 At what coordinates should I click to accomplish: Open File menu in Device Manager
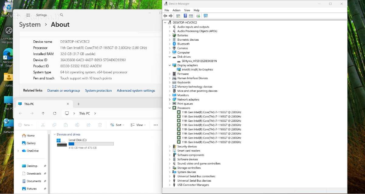tap(167, 10)
